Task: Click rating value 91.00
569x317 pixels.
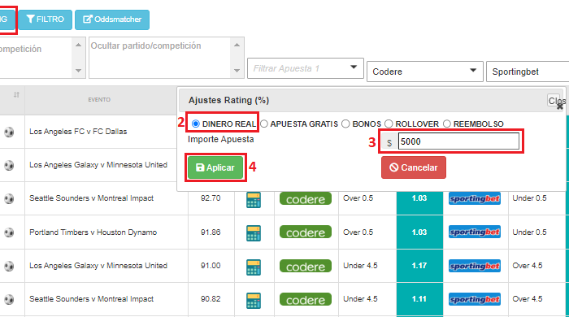Action: click(211, 266)
